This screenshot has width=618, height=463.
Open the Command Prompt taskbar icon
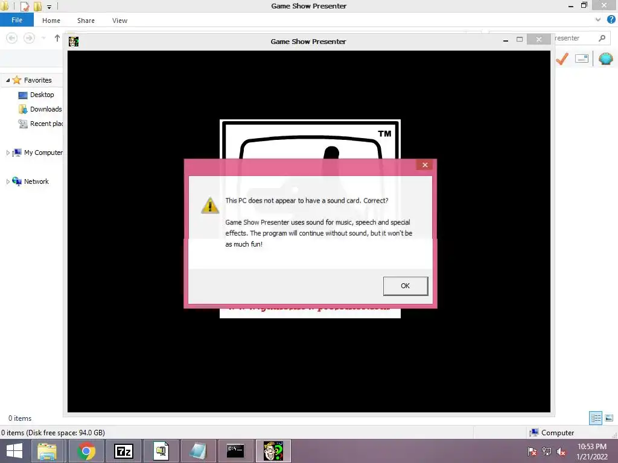(235, 451)
